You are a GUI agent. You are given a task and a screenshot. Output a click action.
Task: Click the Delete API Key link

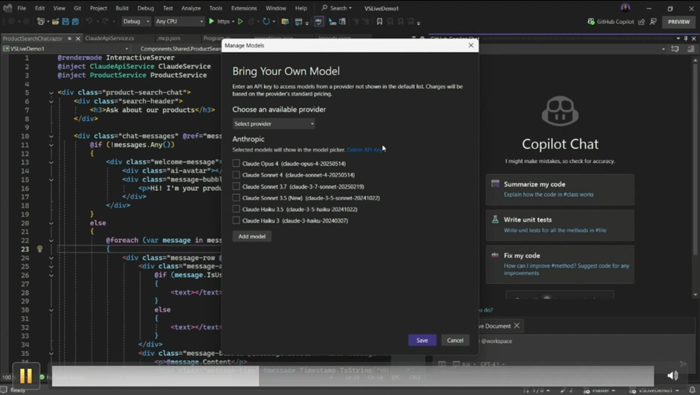365,149
